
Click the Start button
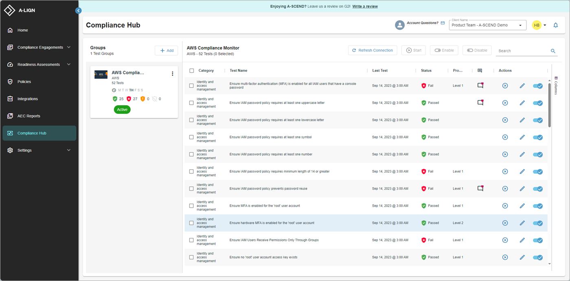(x=414, y=50)
